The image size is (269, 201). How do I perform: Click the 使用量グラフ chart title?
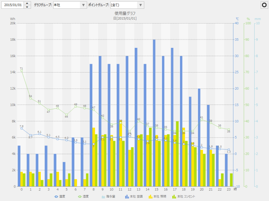click(125, 14)
